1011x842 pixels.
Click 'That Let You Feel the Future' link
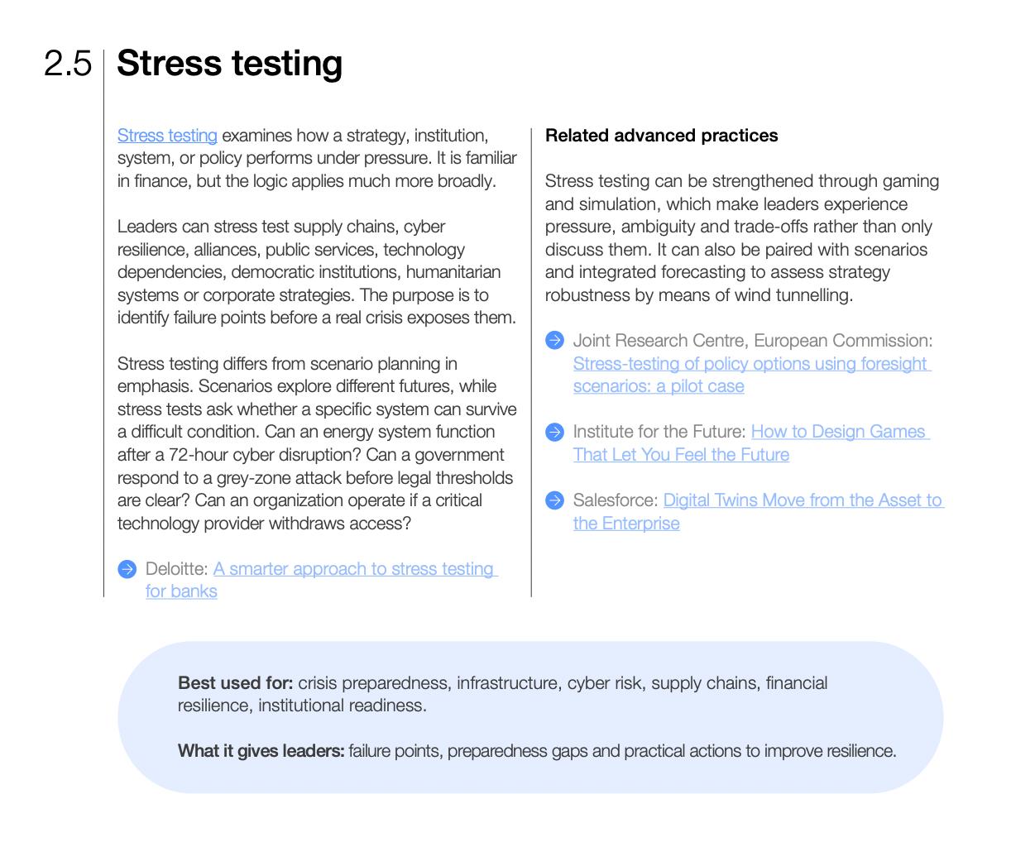pyautogui.click(x=681, y=455)
